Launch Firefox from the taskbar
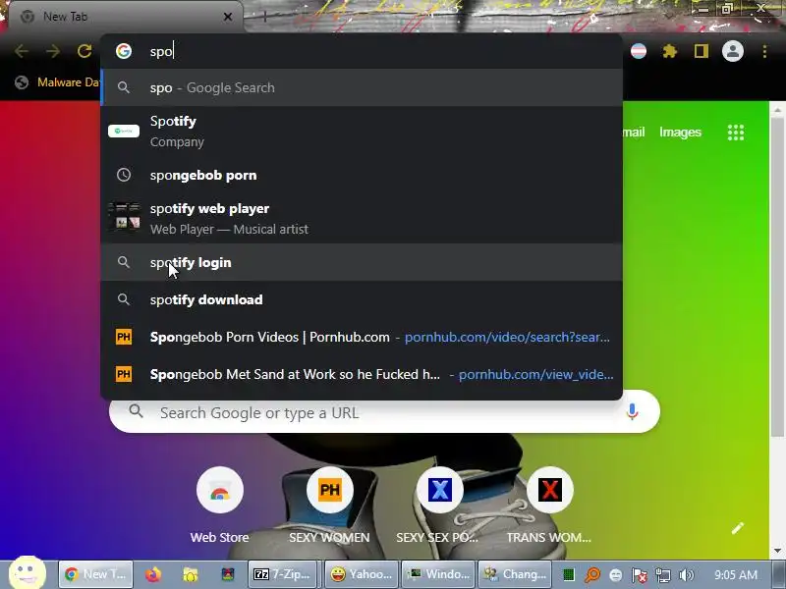The width and height of the screenshot is (786, 589). (x=153, y=574)
